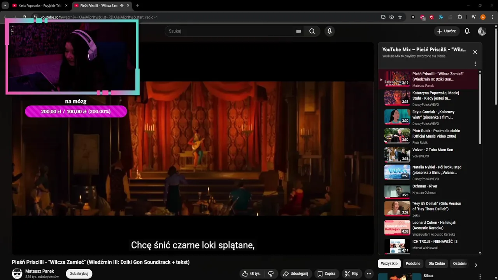This screenshot has width=498, height=280.
Task: Create a clip with the Klip button
Action: [x=351, y=274]
